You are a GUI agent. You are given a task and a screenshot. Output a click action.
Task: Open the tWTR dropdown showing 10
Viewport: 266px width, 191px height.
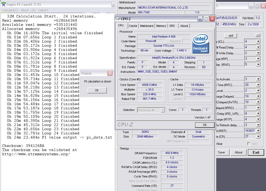tap(258, 102)
